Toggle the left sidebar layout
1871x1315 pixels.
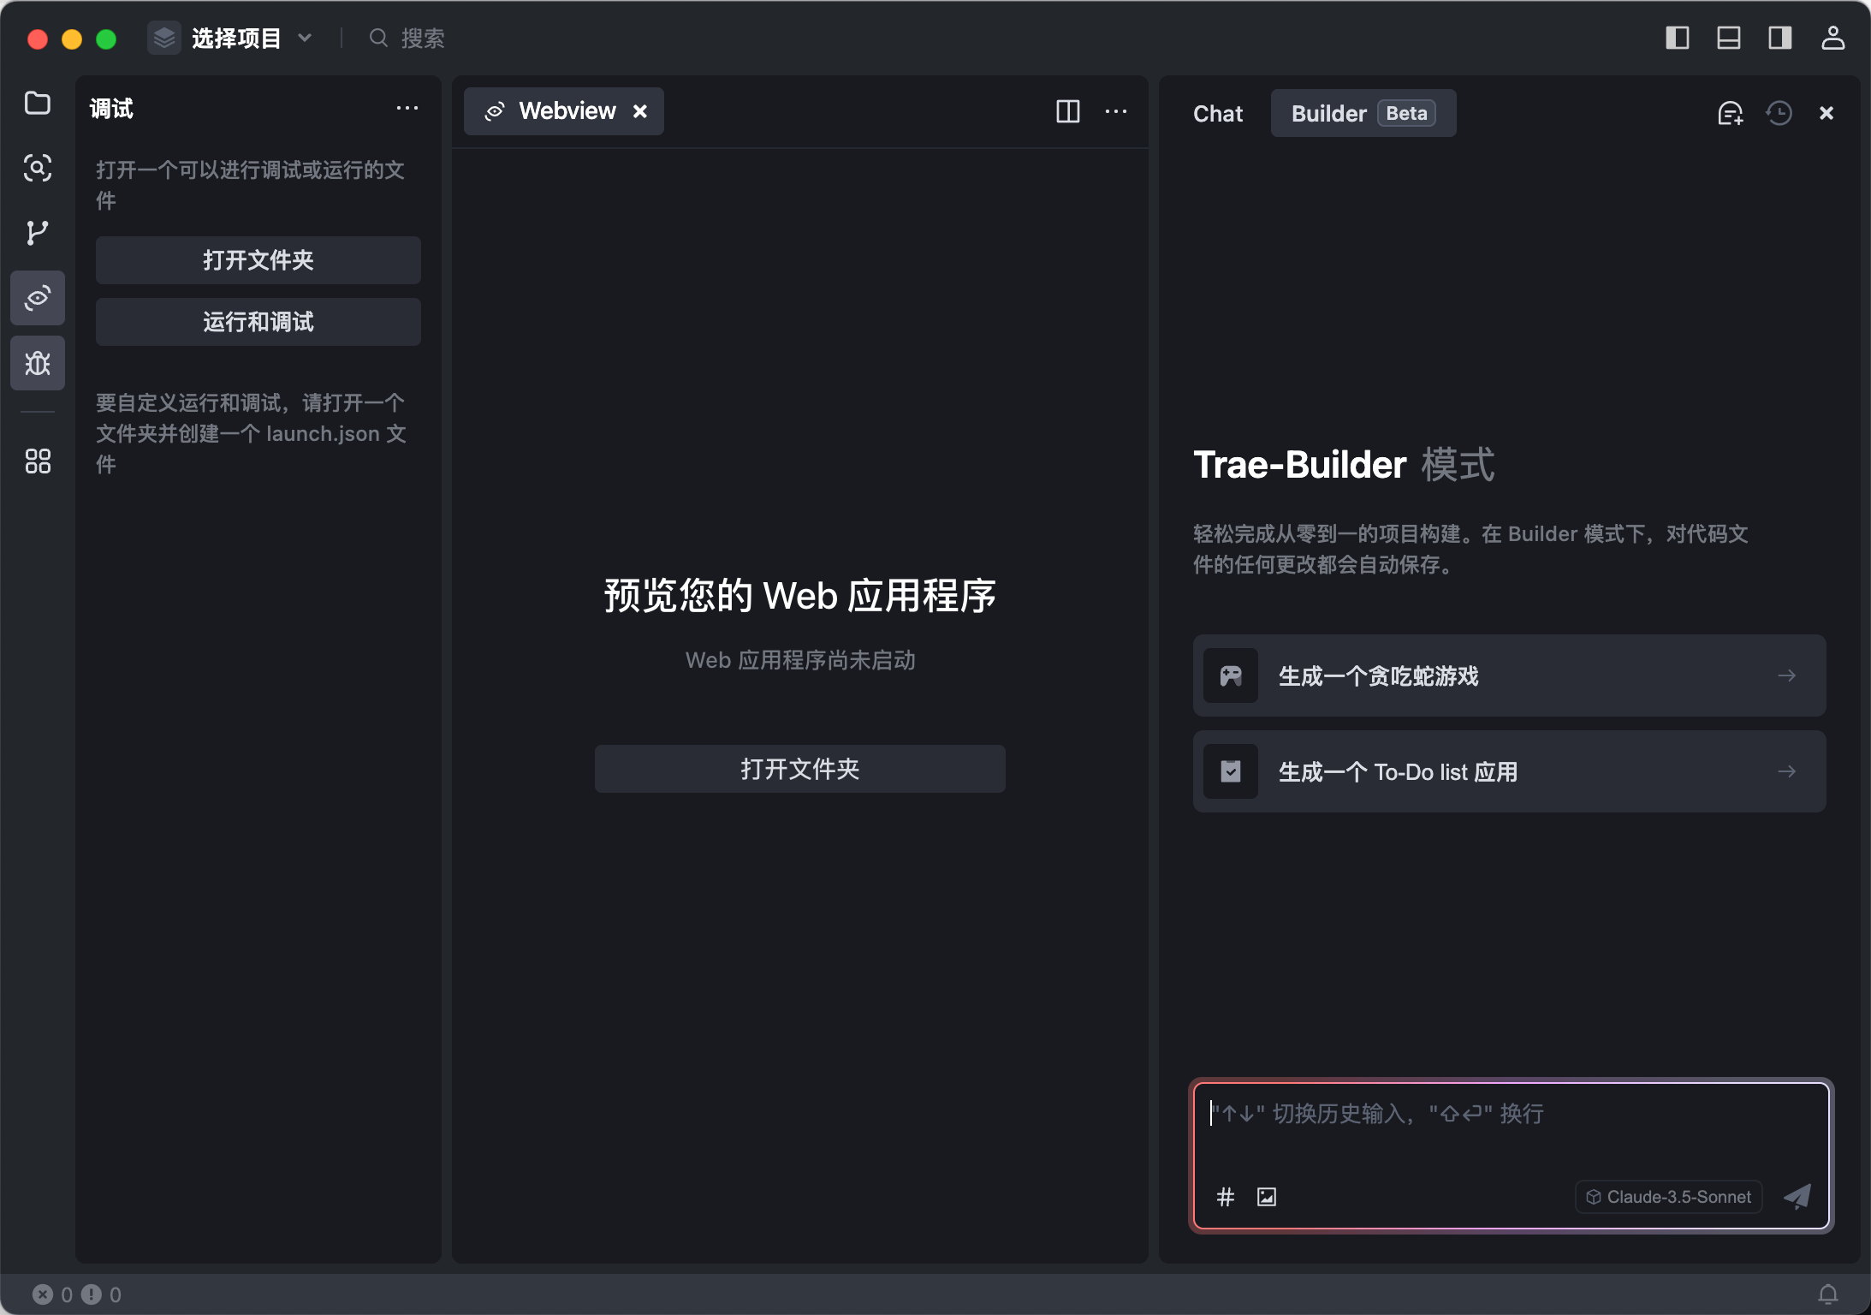tap(1678, 39)
